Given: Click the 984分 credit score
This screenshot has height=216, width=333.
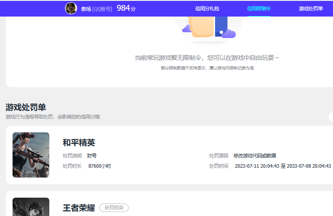Looking at the screenshot, I should (x=126, y=8).
